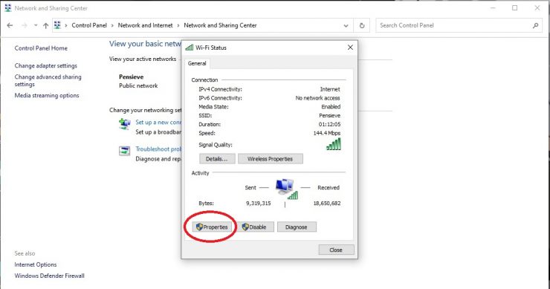Click the Public network label
Viewport: 550px width, 289px height.
coord(138,85)
